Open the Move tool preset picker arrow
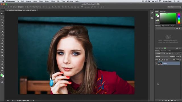 point(6,7)
